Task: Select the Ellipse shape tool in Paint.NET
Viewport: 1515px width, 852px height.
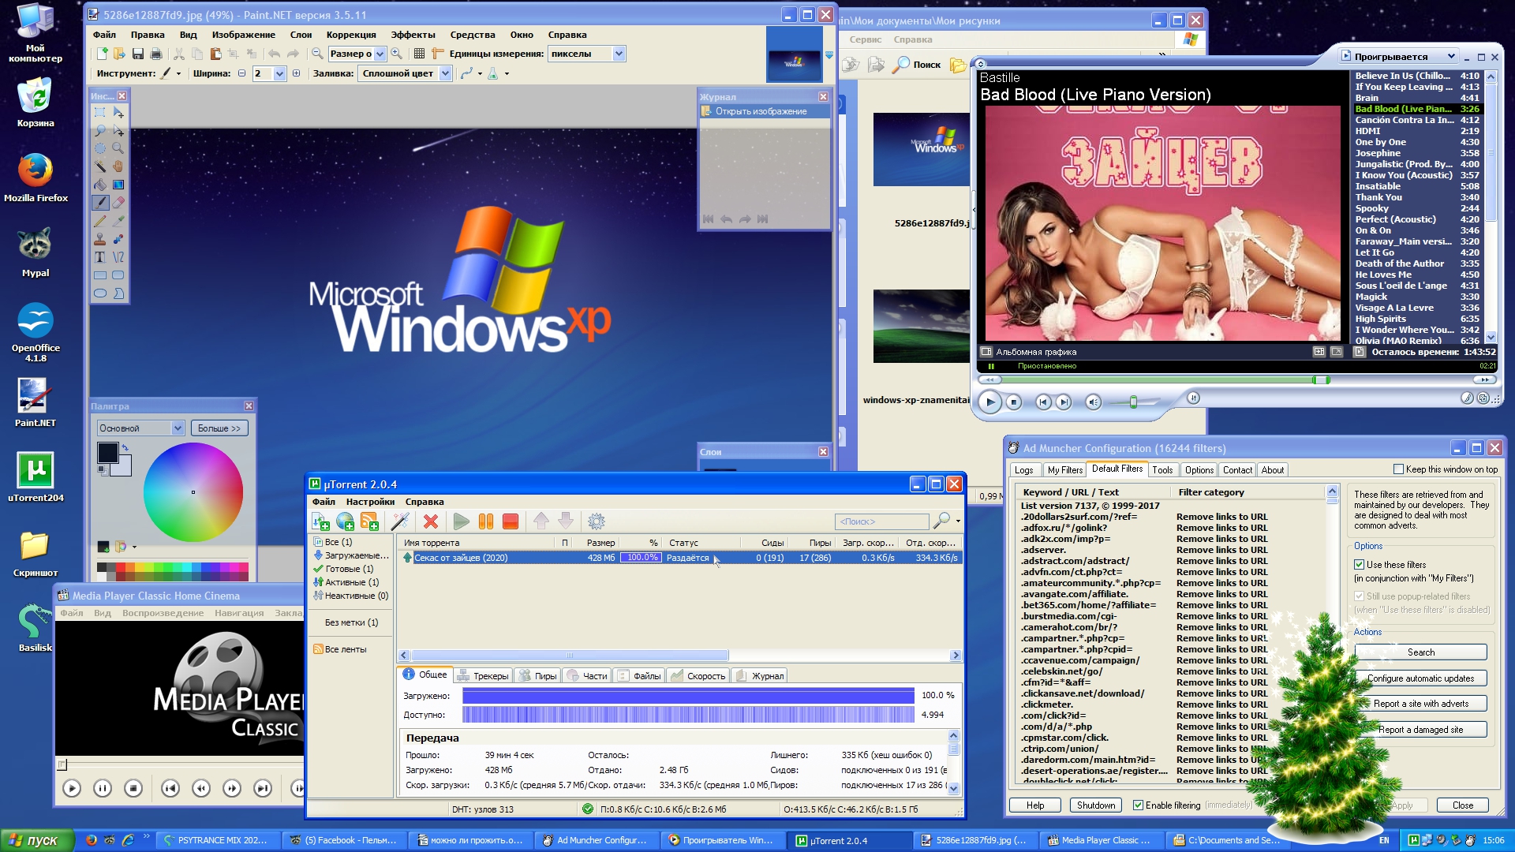Action: (100, 293)
